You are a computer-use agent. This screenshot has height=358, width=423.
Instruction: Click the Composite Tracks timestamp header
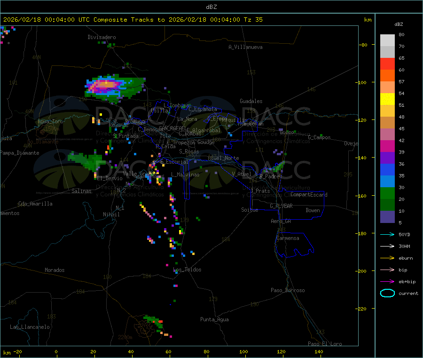click(x=133, y=20)
